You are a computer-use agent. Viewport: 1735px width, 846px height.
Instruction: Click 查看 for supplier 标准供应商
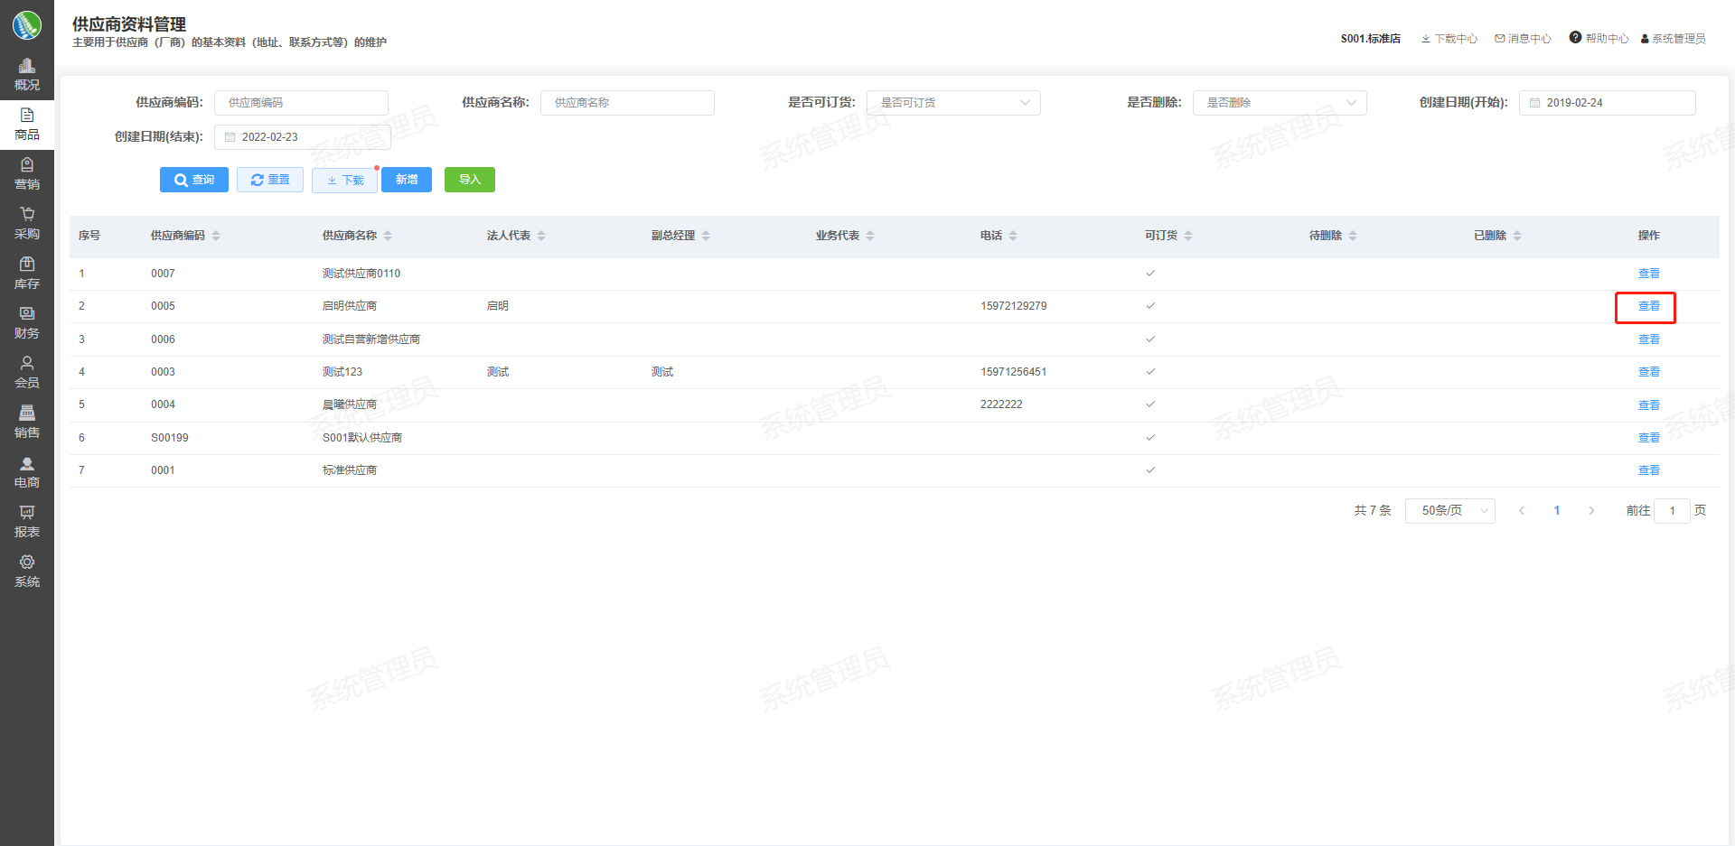click(x=1649, y=470)
